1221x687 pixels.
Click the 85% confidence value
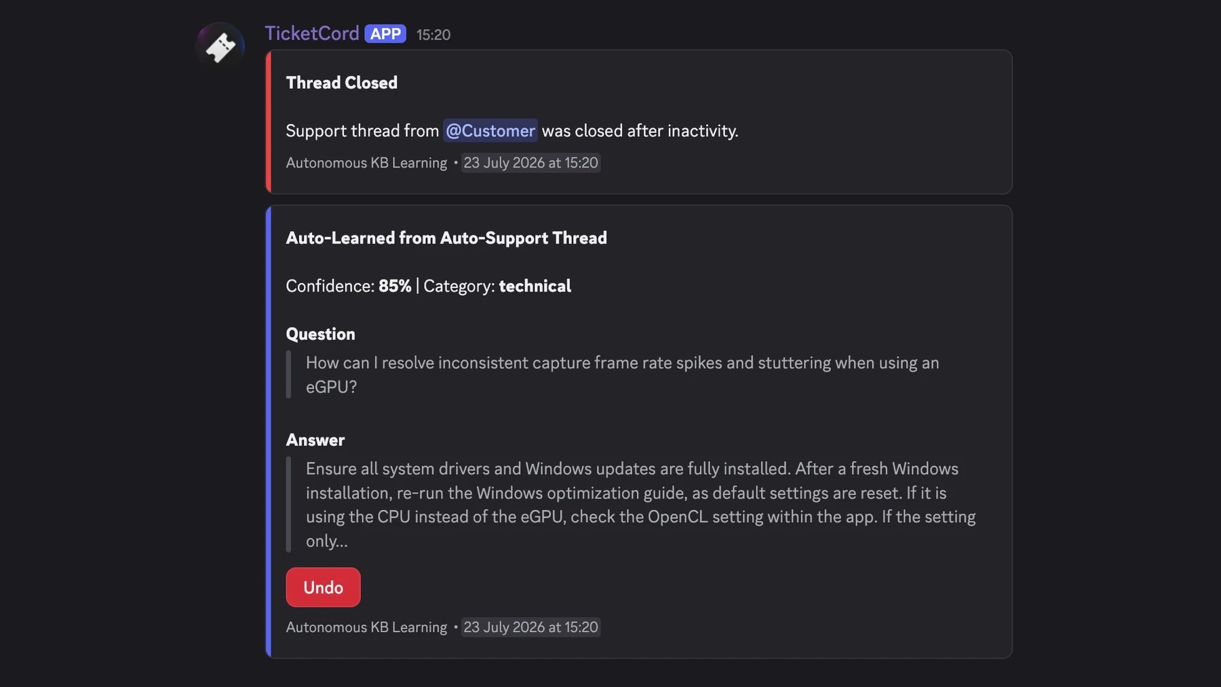point(395,286)
